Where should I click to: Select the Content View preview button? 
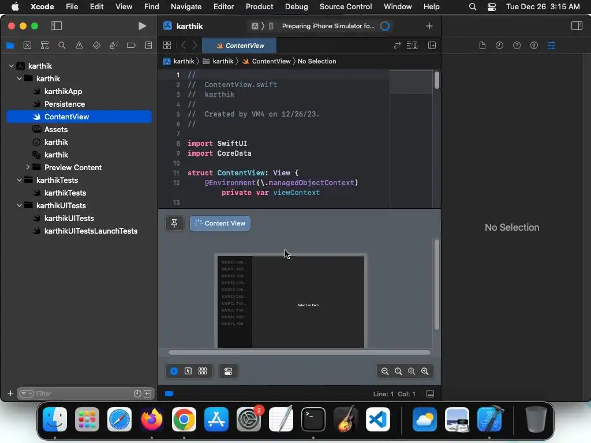coord(220,223)
